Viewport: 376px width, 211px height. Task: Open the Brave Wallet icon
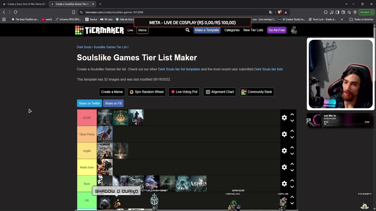click(x=343, y=12)
